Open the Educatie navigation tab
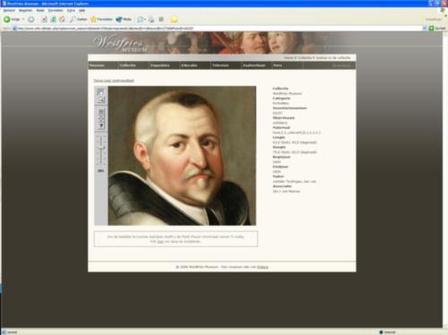448x335 pixels. (x=189, y=65)
